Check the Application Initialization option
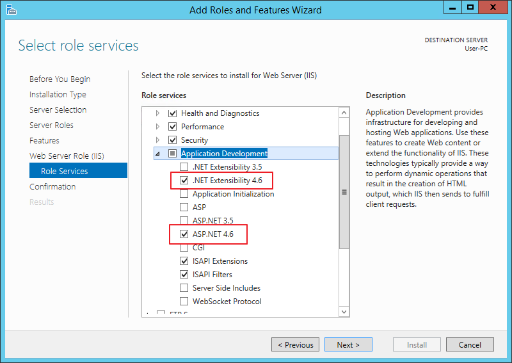The height and width of the screenshot is (363, 512). click(184, 194)
